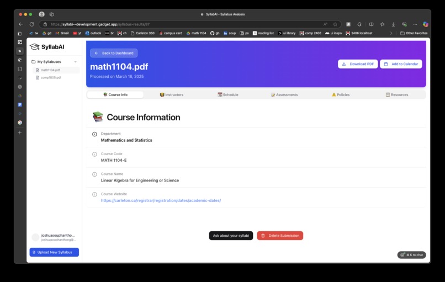Expand the bookmarks overflow chevron
The image size is (445, 282).
click(391, 33)
